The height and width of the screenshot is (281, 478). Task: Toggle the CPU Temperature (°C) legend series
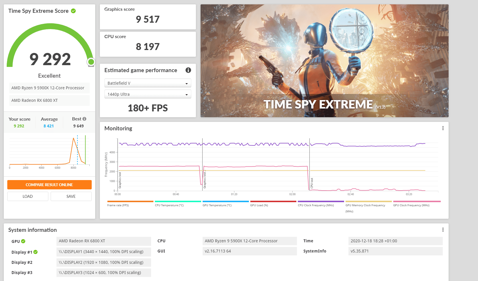click(x=178, y=204)
